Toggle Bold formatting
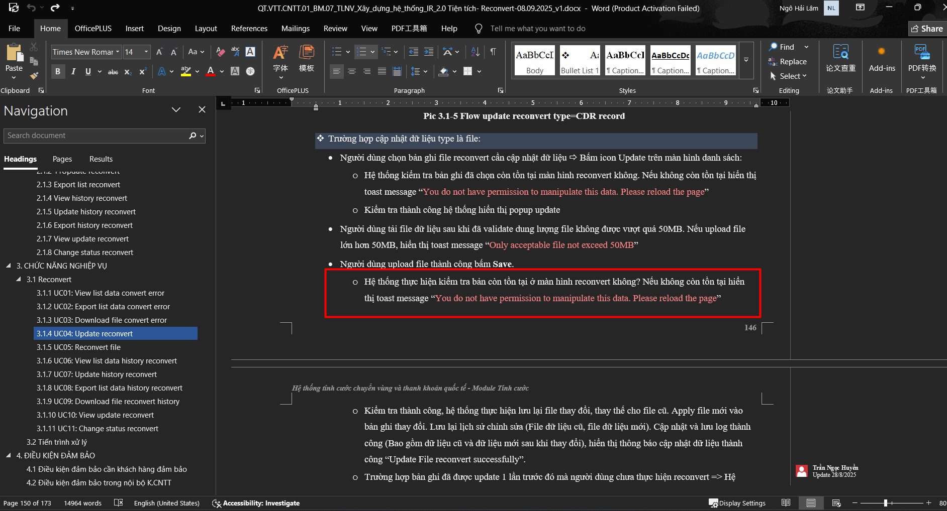This screenshot has width=947, height=511. point(58,71)
